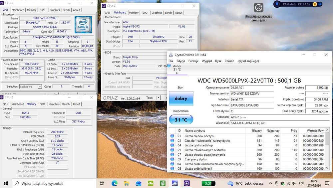
Task: Open the green cloud app on taskbar
Action: tap(151, 183)
